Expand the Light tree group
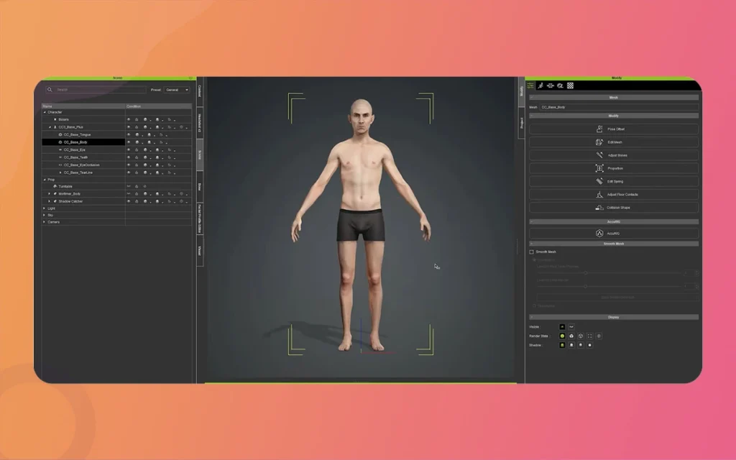The width and height of the screenshot is (736, 460). coord(44,208)
